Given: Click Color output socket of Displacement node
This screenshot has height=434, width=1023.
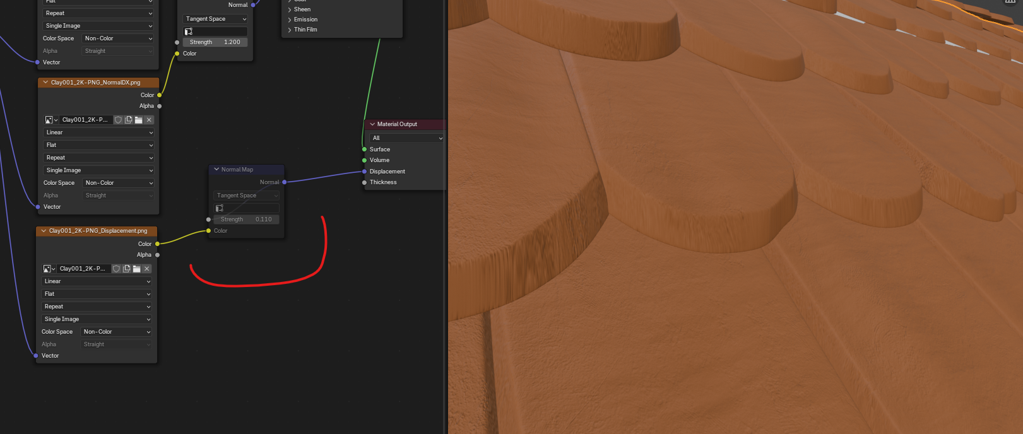Looking at the screenshot, I should [157, 244].
